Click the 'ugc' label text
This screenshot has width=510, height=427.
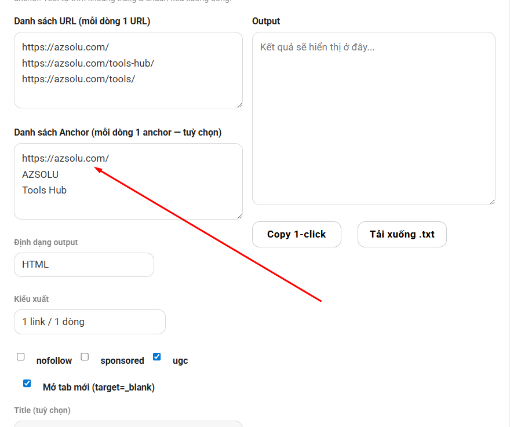point(180,361)
